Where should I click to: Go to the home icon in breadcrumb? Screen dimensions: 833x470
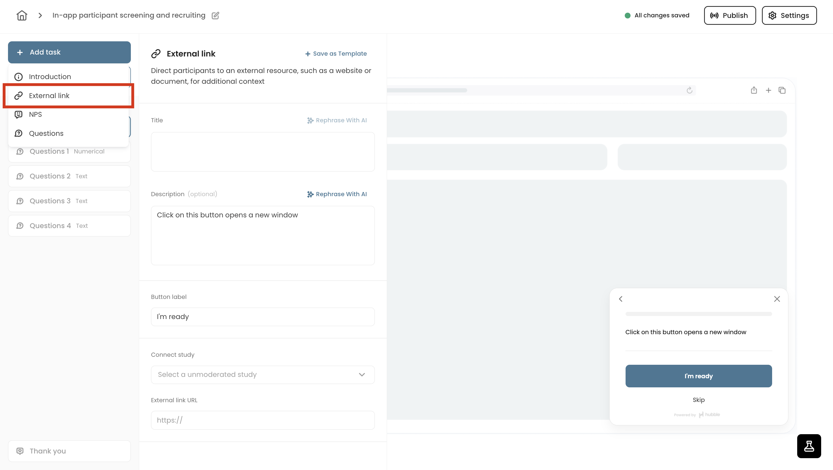[x=22, y=15]
